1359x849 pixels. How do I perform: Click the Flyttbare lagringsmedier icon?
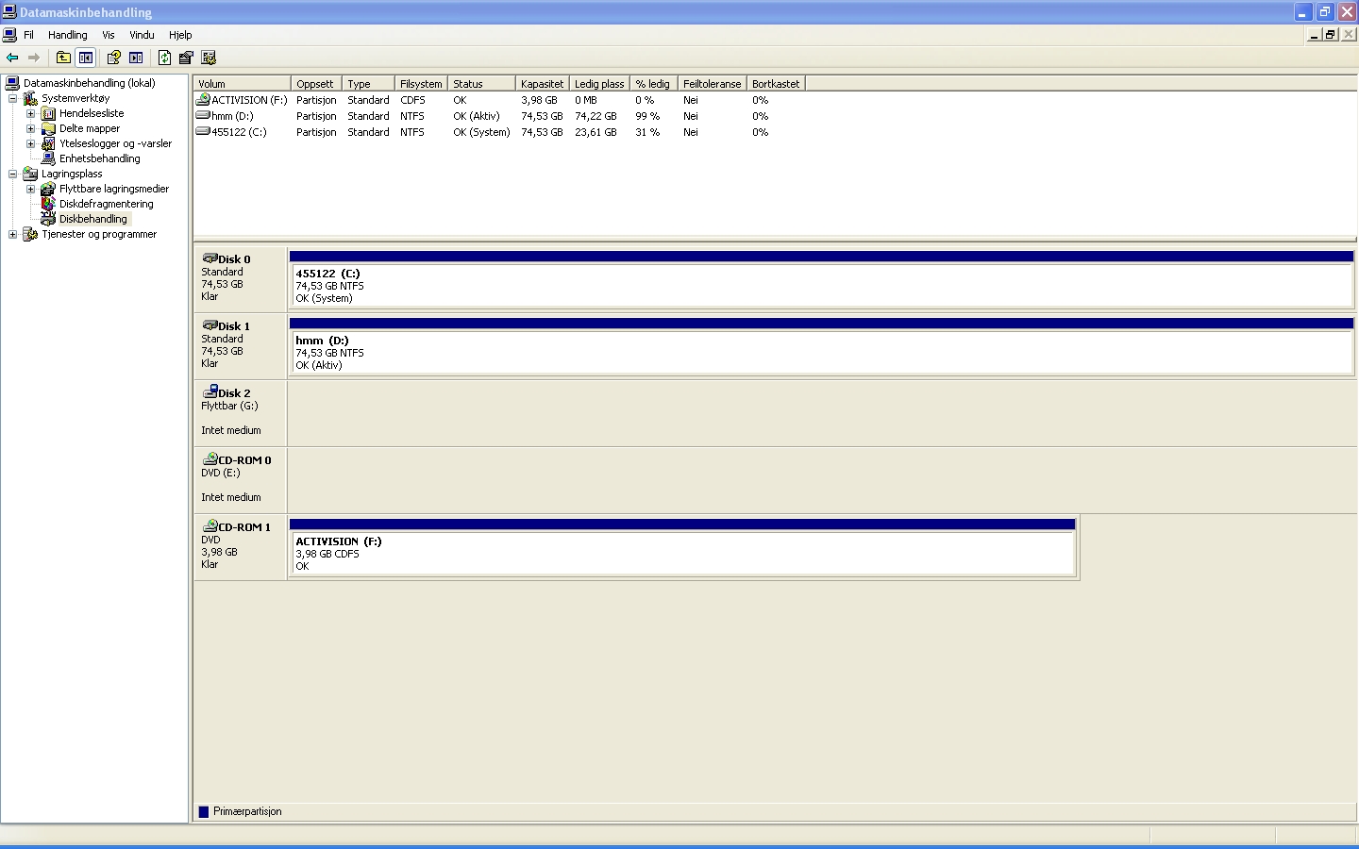48,189
